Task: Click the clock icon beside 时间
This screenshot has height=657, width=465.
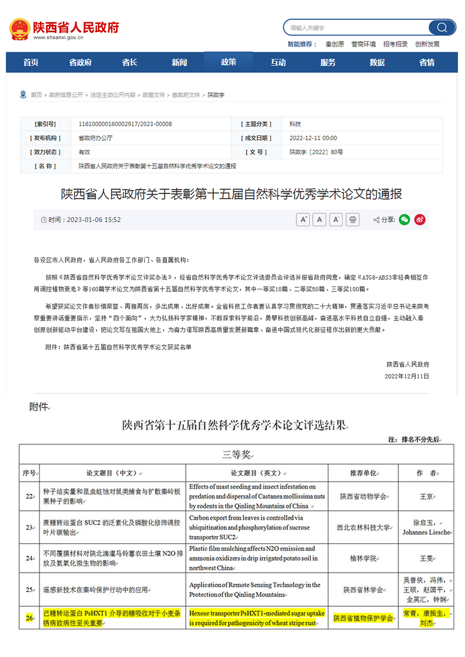Action: (44, 220)
